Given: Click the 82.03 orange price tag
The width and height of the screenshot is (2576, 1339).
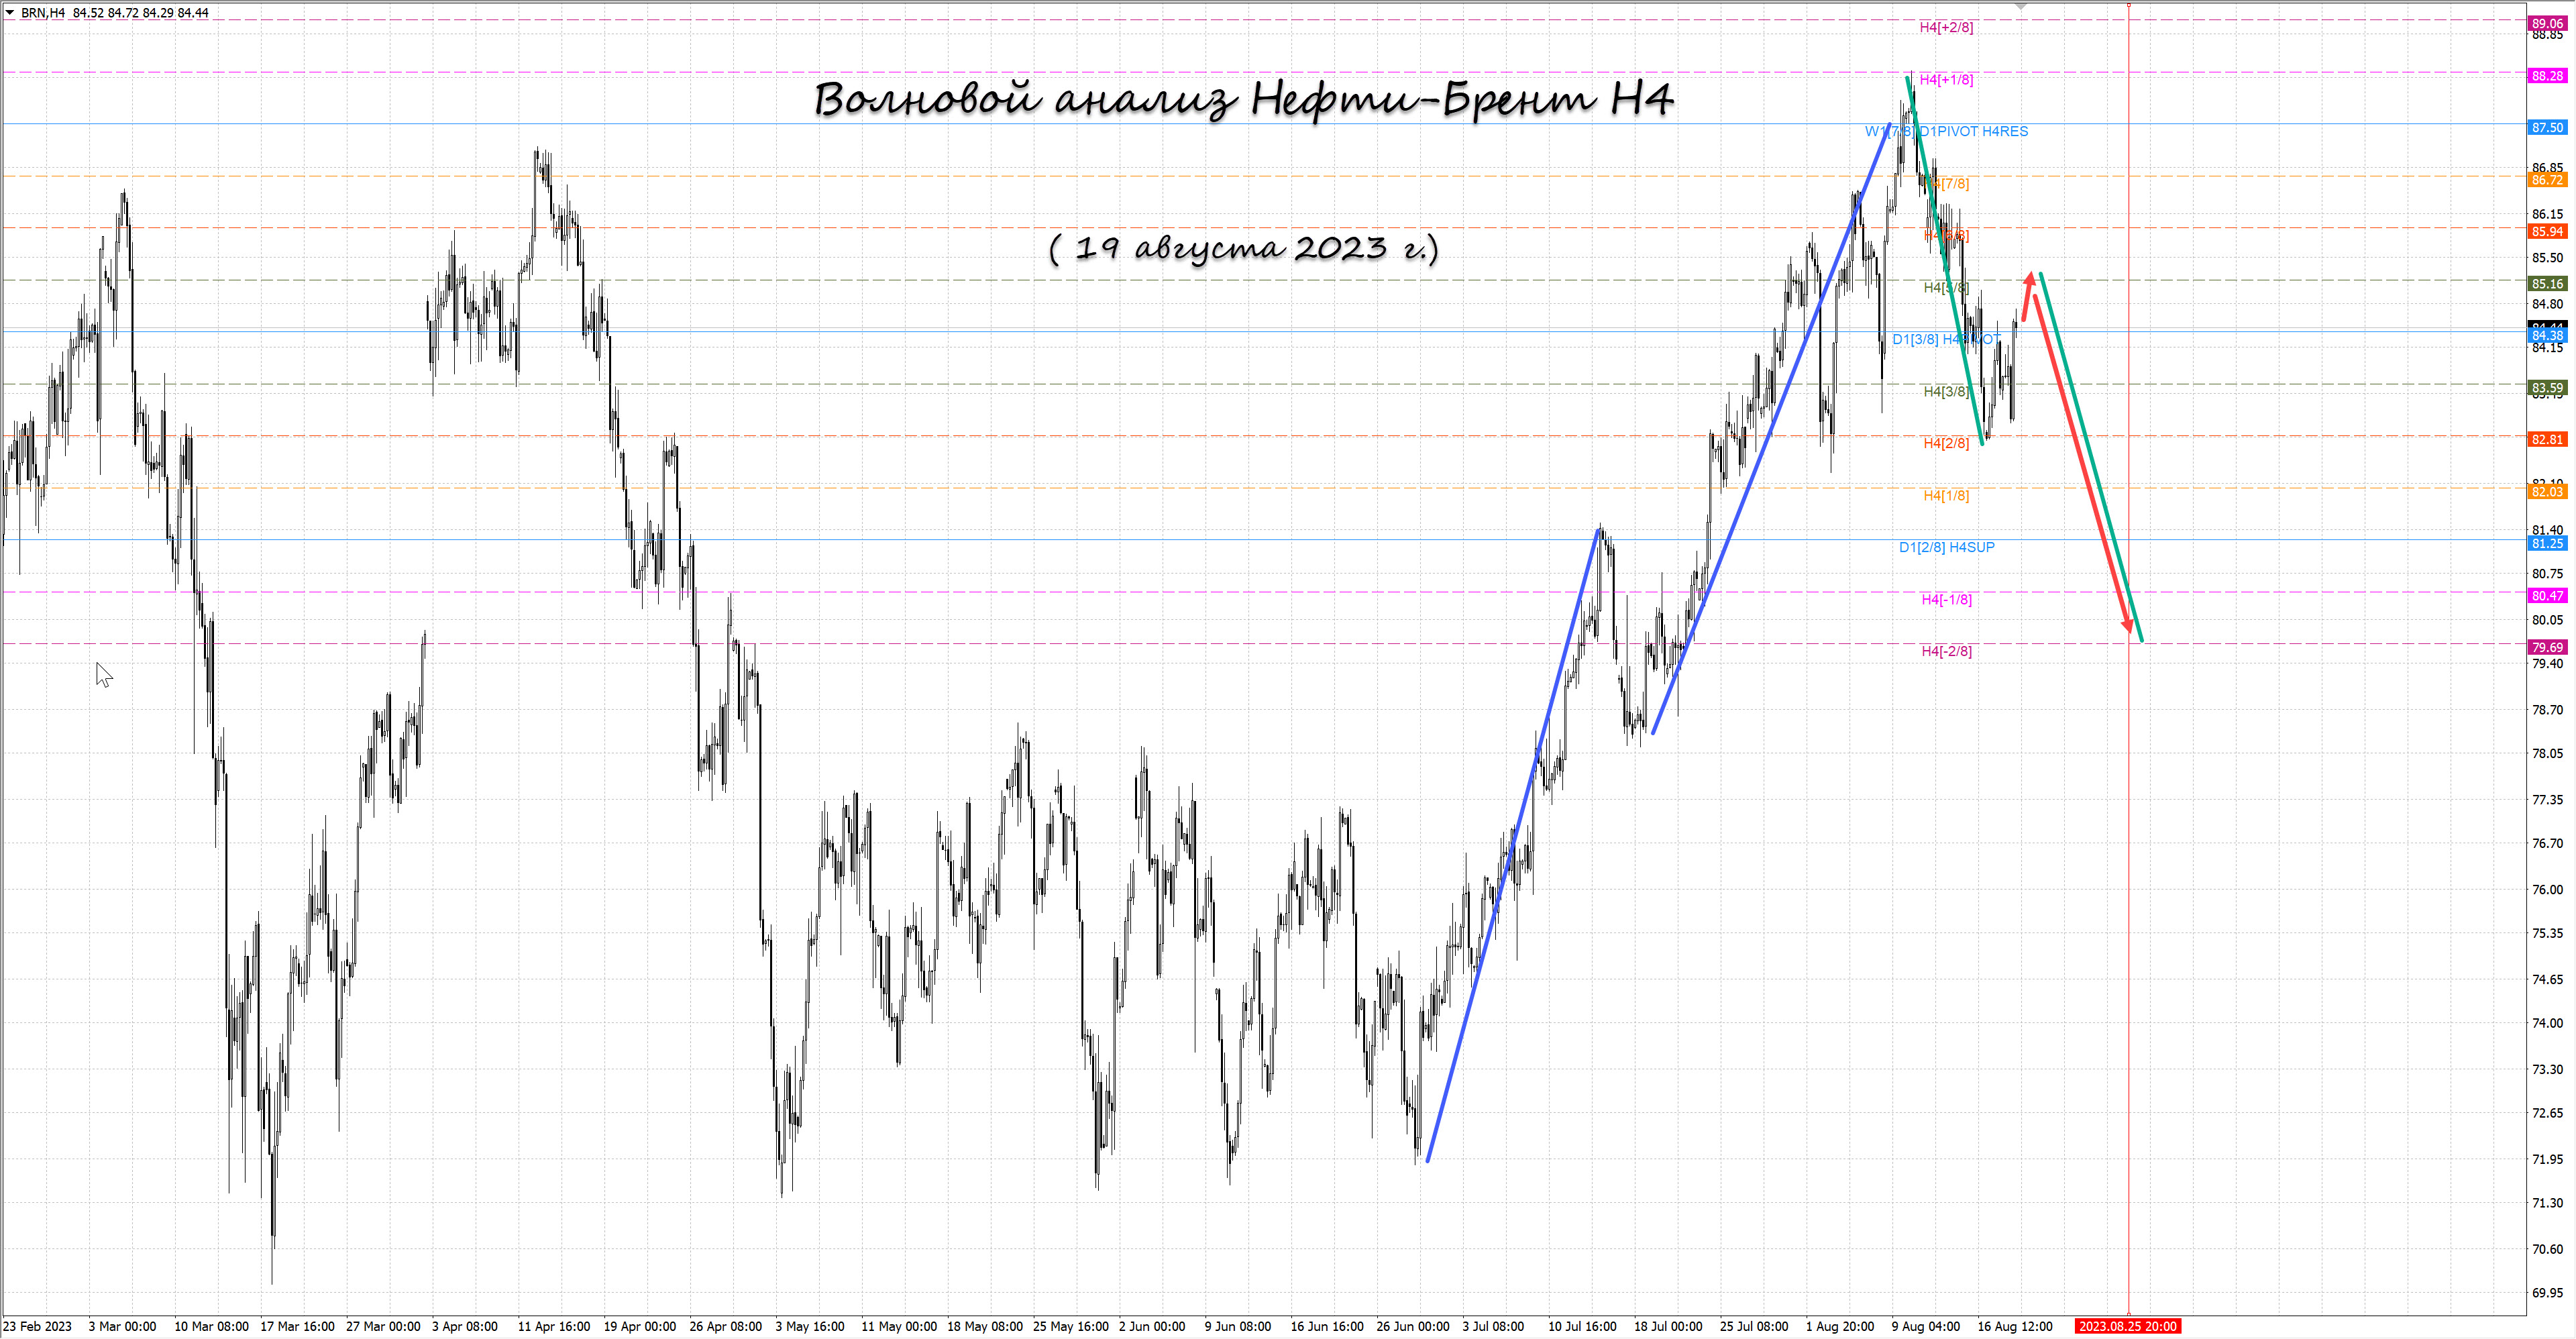Looking at the screenshot, I should pyautogui.click(x=2547, y=491).
